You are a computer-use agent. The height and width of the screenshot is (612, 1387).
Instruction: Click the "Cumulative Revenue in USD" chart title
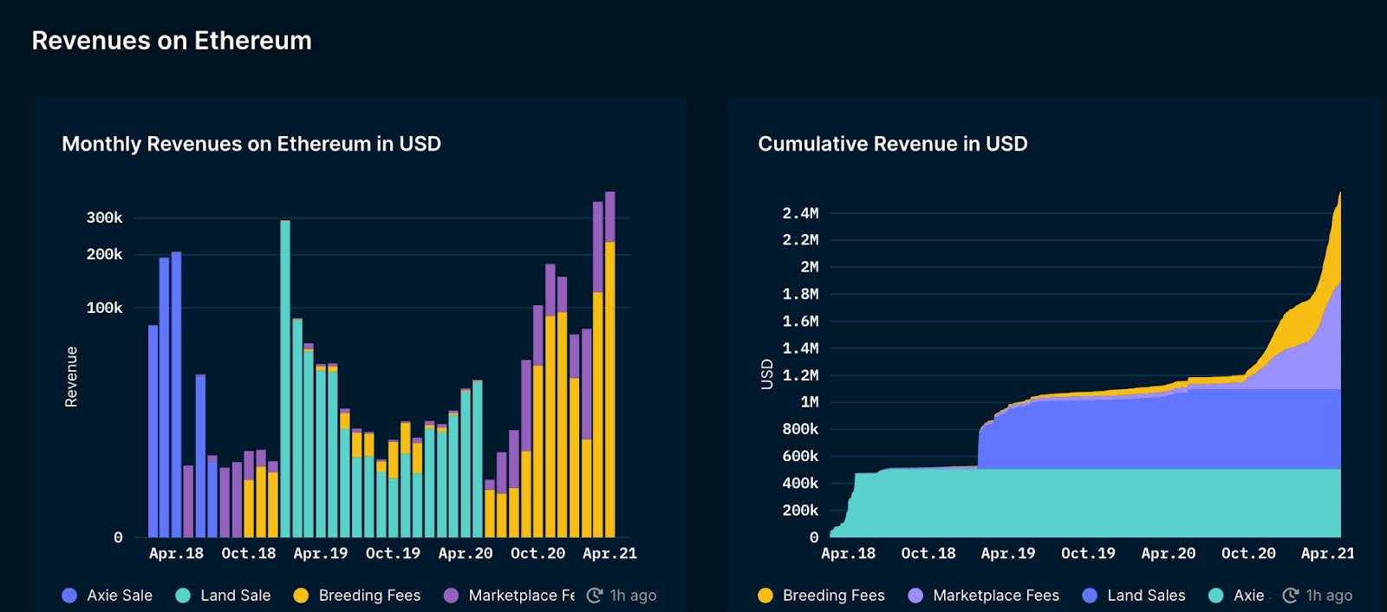point(893,144)
